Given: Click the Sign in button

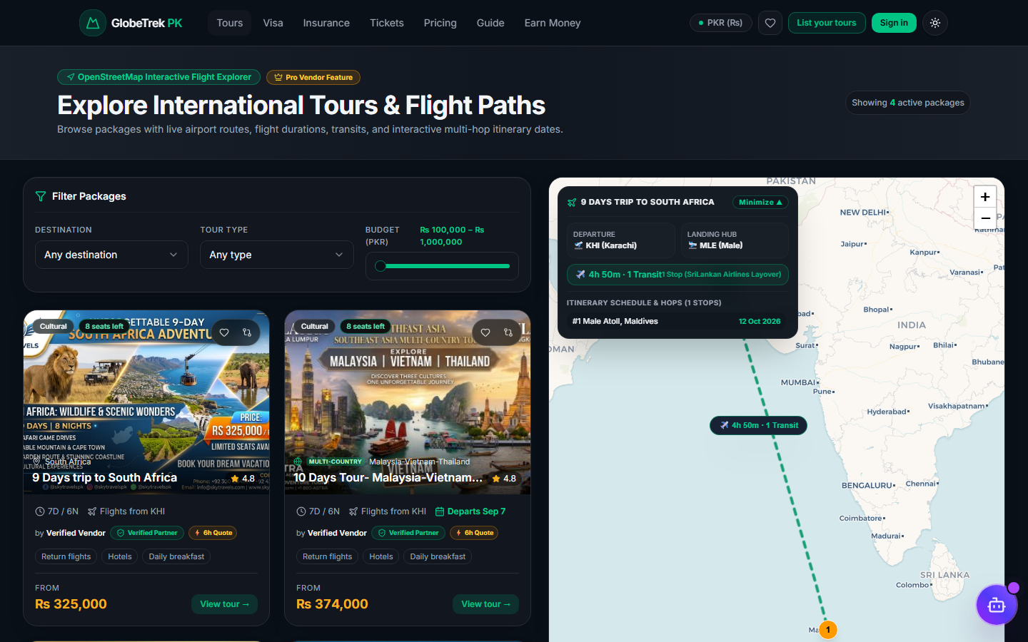Looking at the screenshot, I should (x=894, y=23).
